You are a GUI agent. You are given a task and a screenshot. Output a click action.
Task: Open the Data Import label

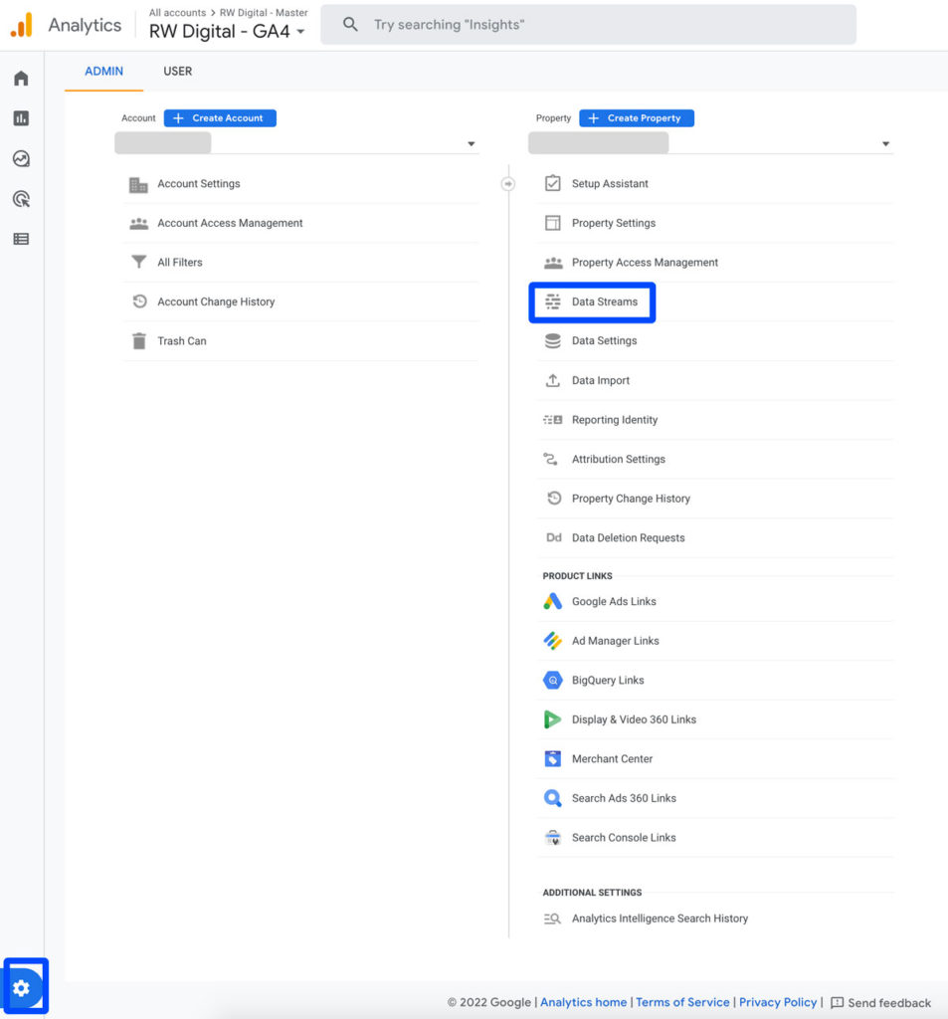(x=601, y=380)
